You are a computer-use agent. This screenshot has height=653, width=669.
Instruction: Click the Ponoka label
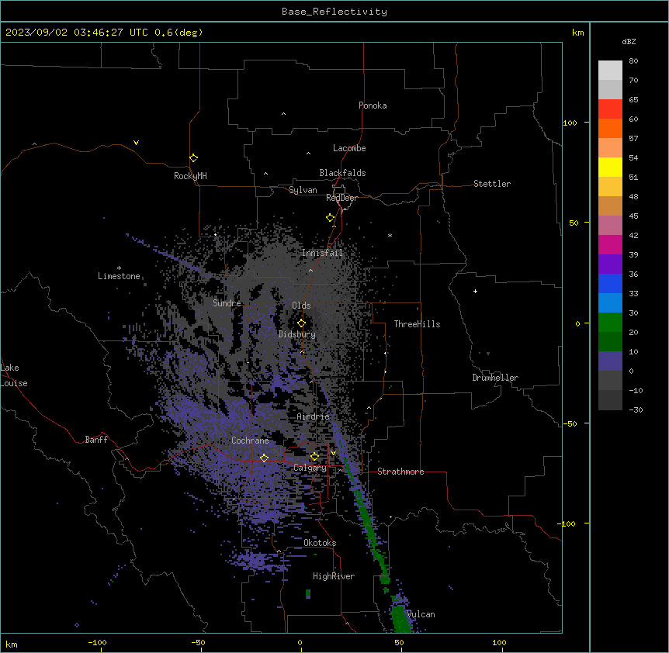pos(373,105)
